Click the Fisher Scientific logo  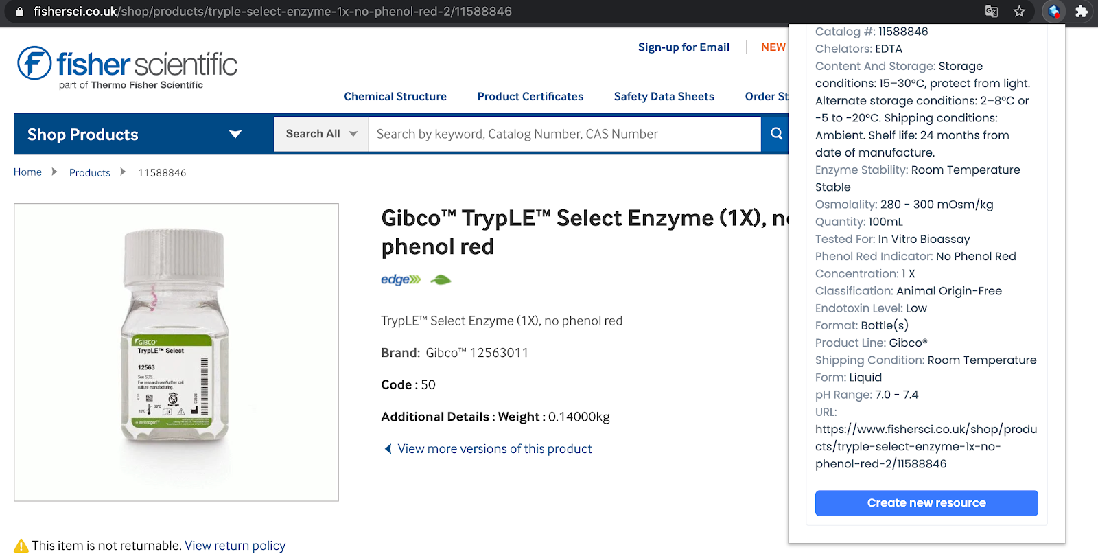[x=126, y=65]
